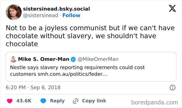Click the blue reply bubble icon
The width and height of the screenshot is (182, 108).
[44, 101]
